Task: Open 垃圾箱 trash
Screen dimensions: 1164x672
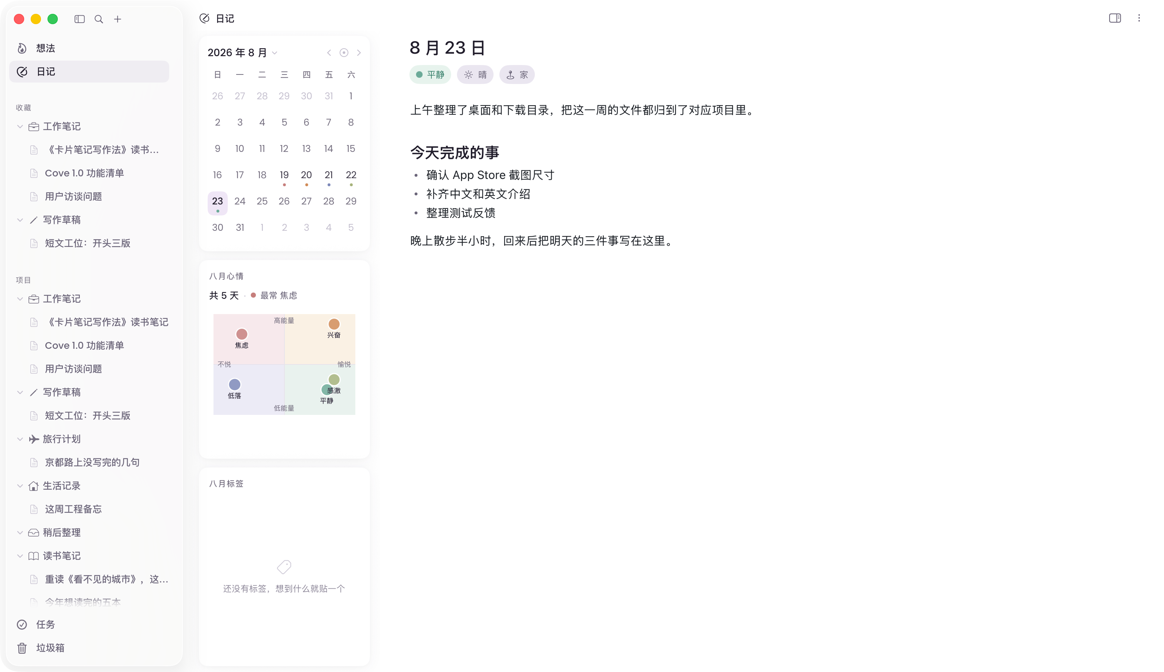Action: (89, 648)
